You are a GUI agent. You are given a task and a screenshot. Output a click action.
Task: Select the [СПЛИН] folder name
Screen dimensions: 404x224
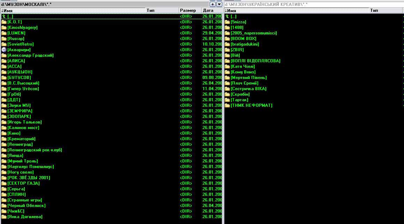tap(17, 194)
